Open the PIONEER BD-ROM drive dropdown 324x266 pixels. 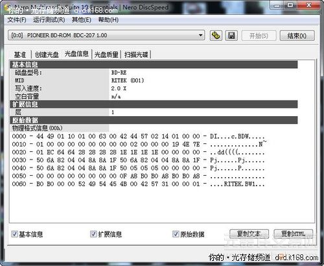pyautogui.click(x=106, y=35)
